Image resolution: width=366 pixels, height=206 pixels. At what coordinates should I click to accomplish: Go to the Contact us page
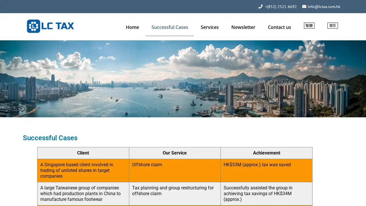[279, 27]
